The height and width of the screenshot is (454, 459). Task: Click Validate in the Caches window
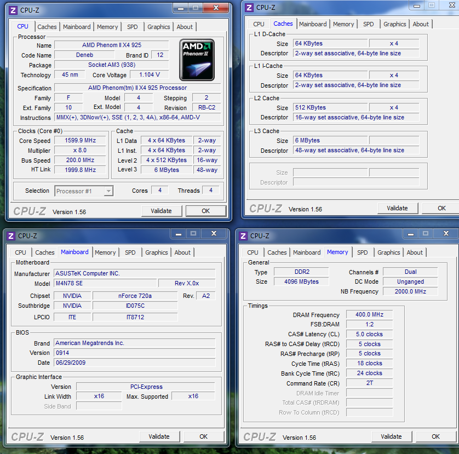(397, 209)
